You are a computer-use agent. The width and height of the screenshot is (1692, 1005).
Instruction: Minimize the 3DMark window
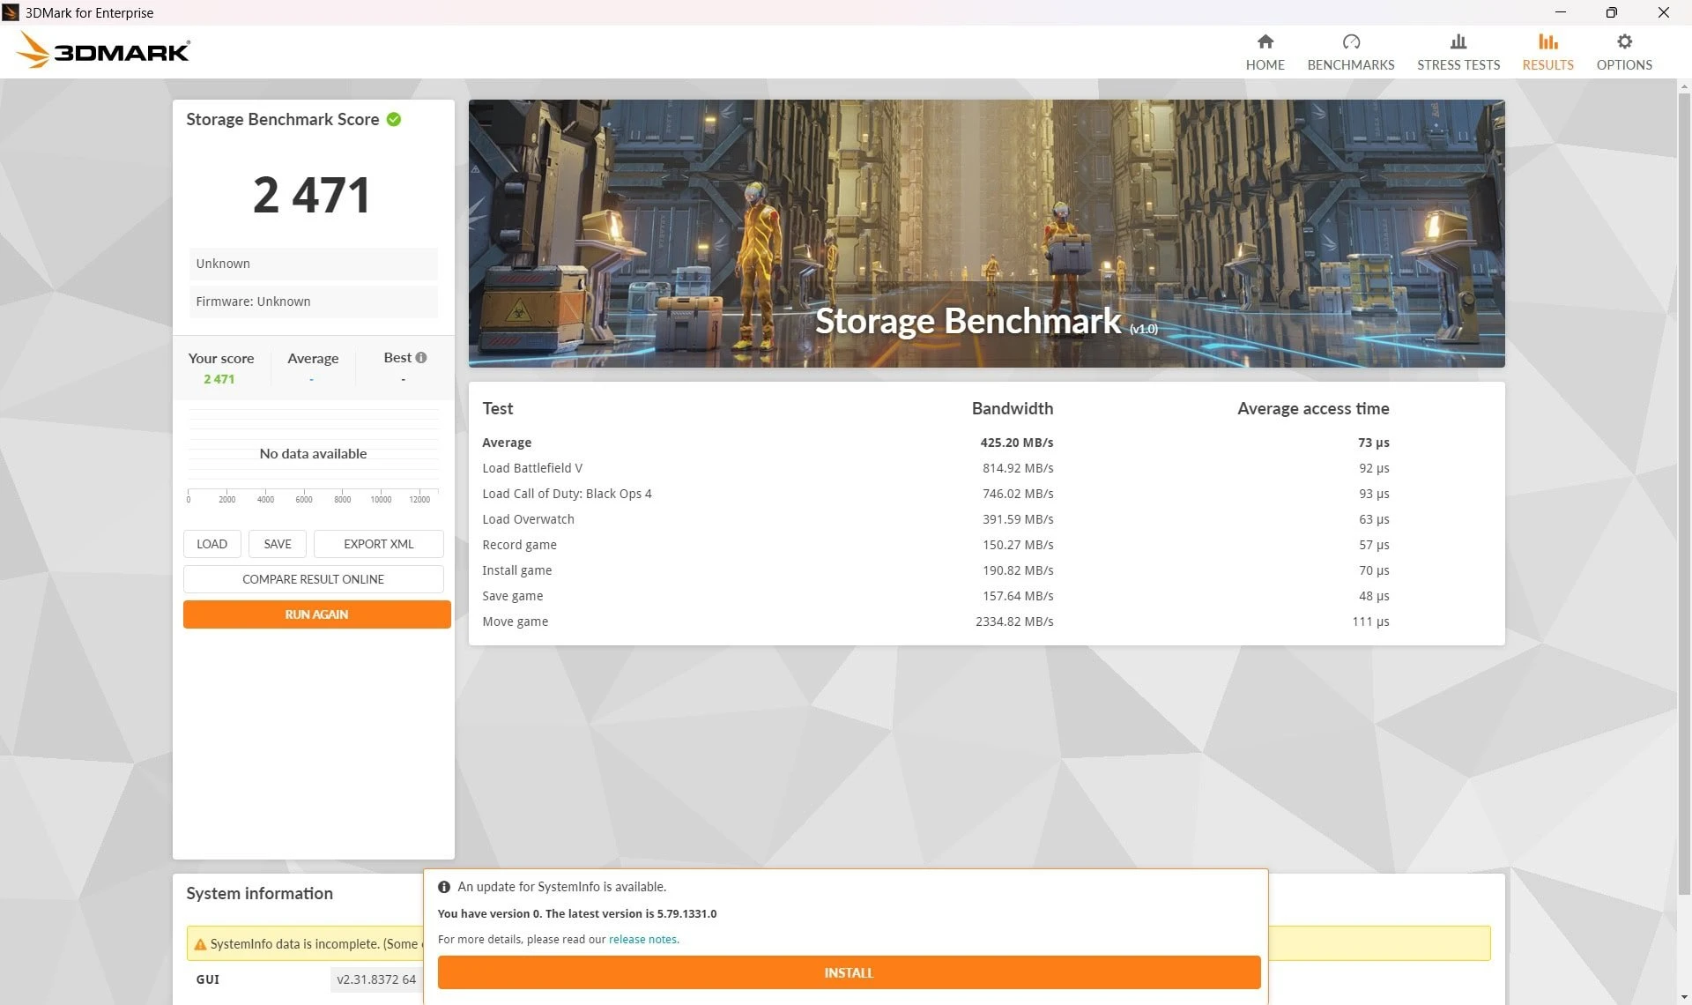pos(1560,12)
